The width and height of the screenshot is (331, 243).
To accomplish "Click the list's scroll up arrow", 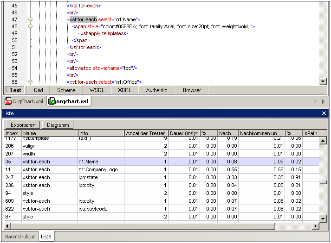I will click(x=323, y=140).
